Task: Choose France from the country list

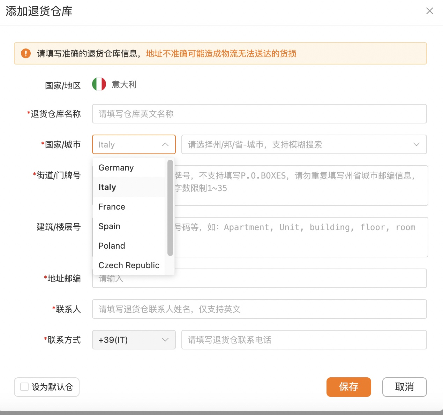Action: pyautogui.click(x=112, y=207)
